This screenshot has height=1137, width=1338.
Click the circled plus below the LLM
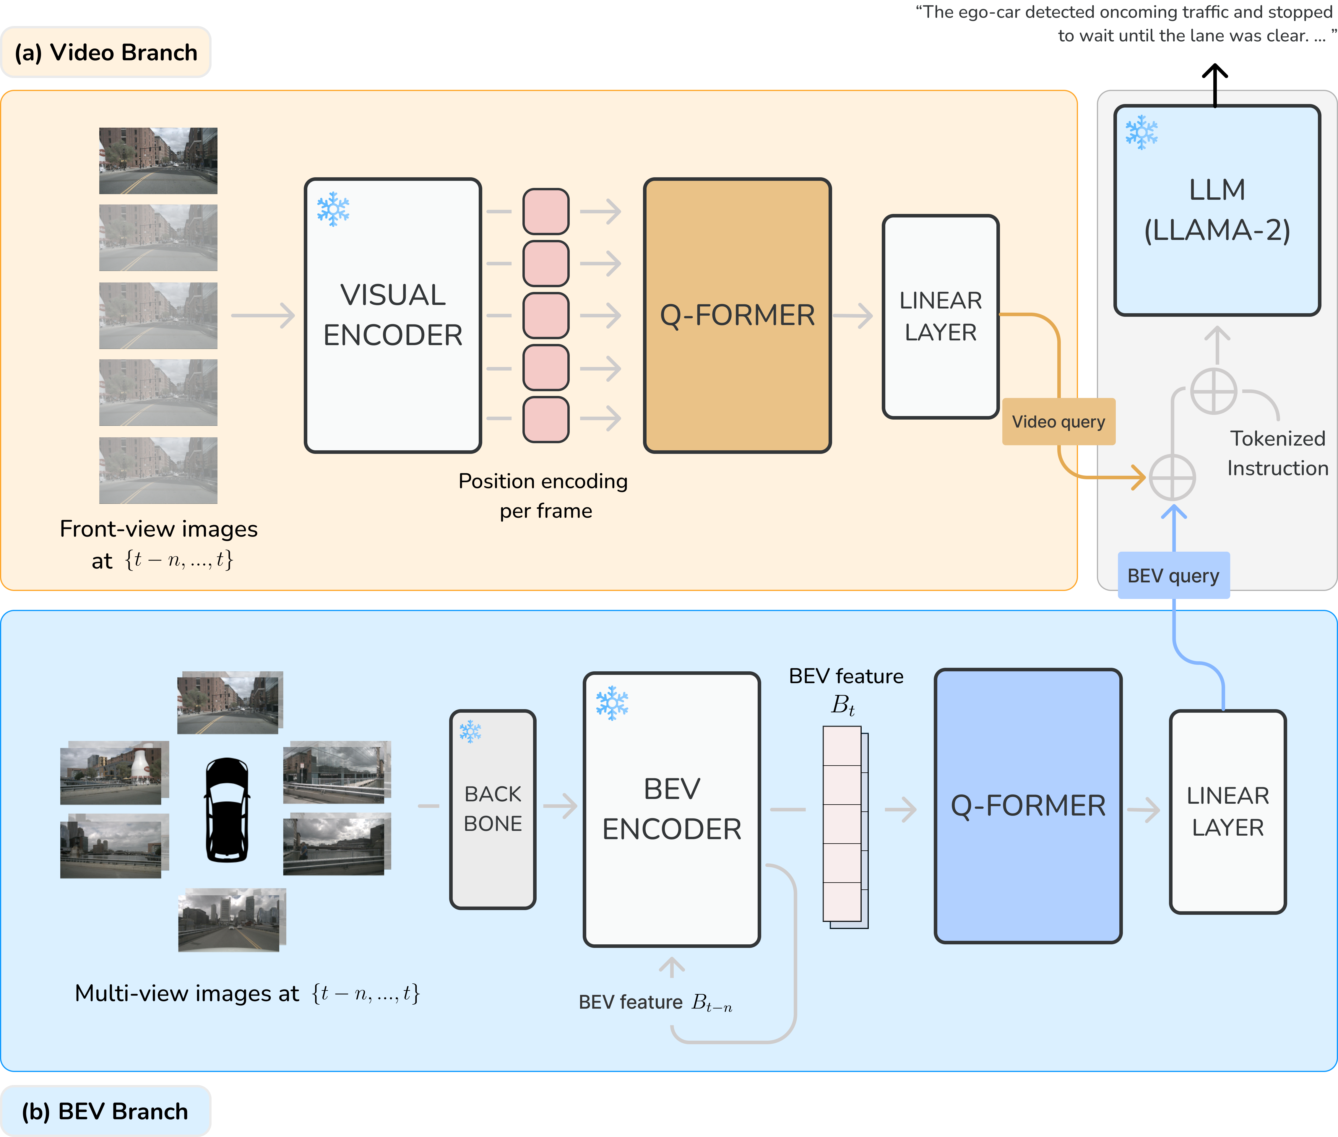point(1213,391)
